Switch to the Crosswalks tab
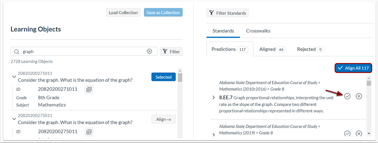Viewport: 378px width, 143px height. pos(258,31)
